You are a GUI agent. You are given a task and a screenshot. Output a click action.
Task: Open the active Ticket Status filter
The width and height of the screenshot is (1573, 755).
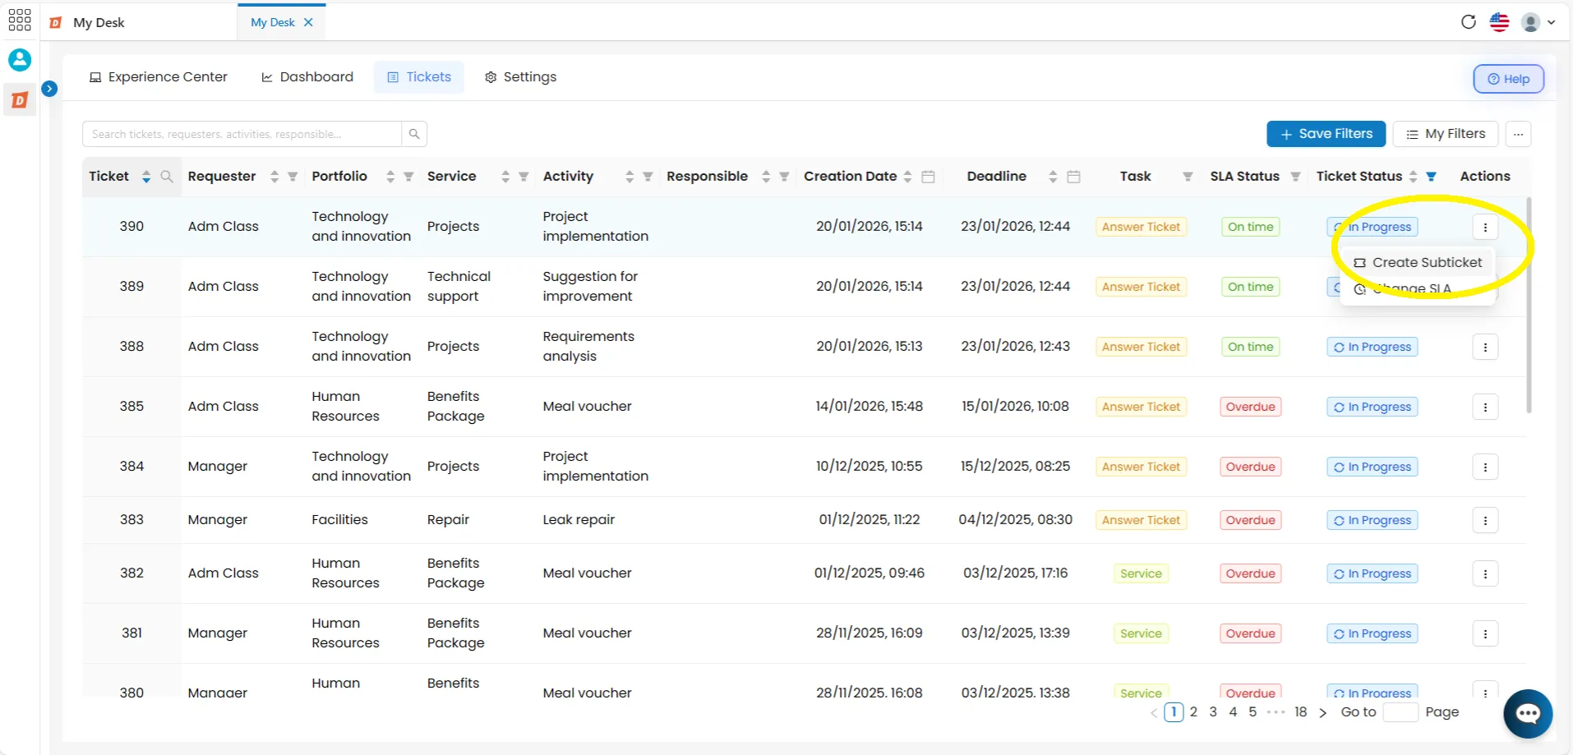pos(1431,177)
